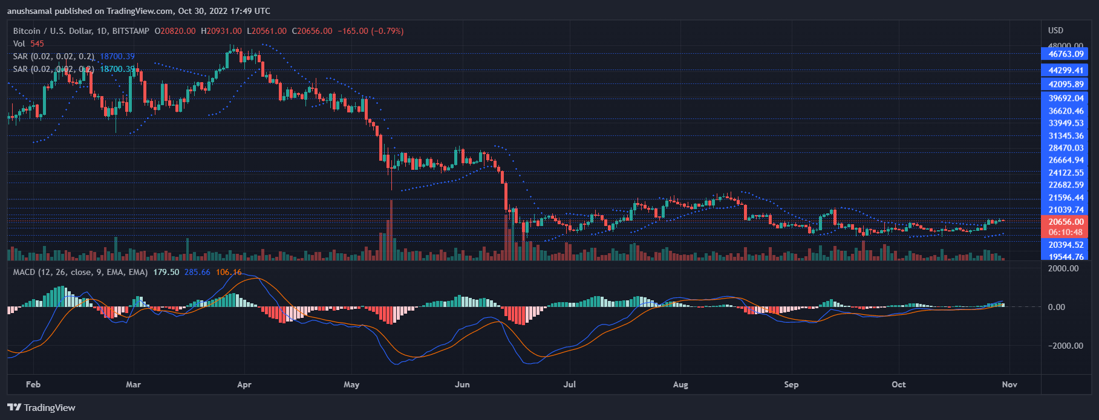Click the published on TradingView.com header text
This screenshot has height=420, width=1099.
[139, 11]
